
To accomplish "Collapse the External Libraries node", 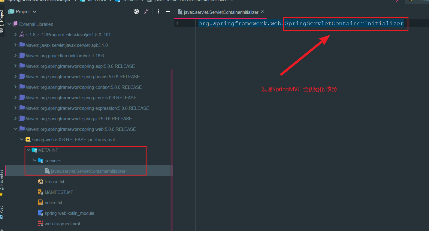I will click(x=9, y=24).
